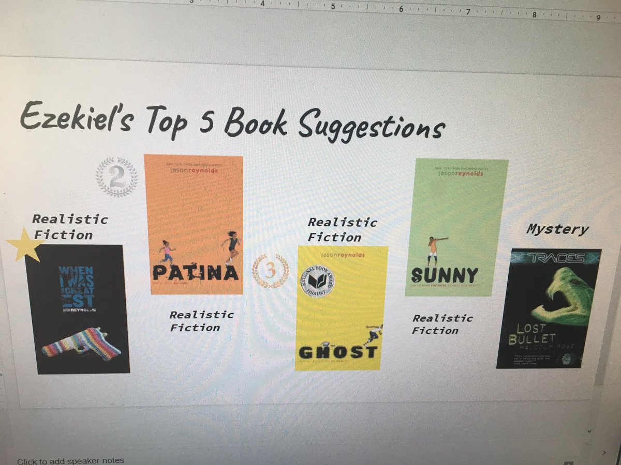
Task: Select Realistic Fiction label above Greatest cover
Action: pyautogui.click(x=69, y=227)
